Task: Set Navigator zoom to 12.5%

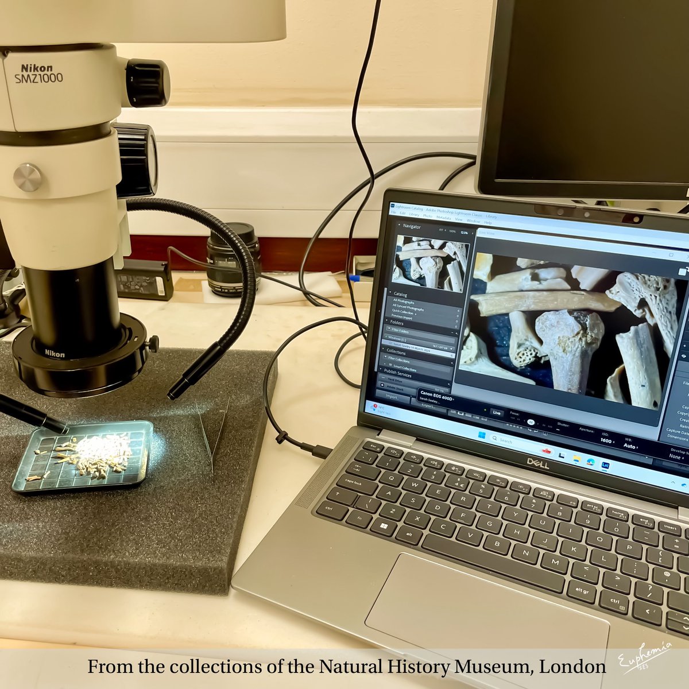Action: [x=464, y=233]
